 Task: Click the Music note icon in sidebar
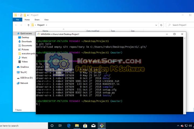coord(19,58)
